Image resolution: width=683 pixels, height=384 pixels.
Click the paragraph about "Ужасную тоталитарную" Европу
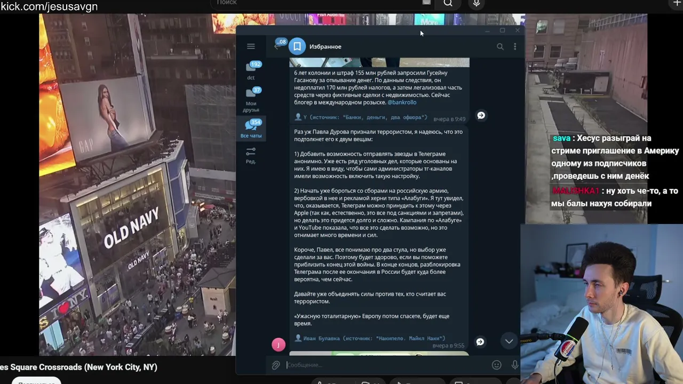pos(371,320)
